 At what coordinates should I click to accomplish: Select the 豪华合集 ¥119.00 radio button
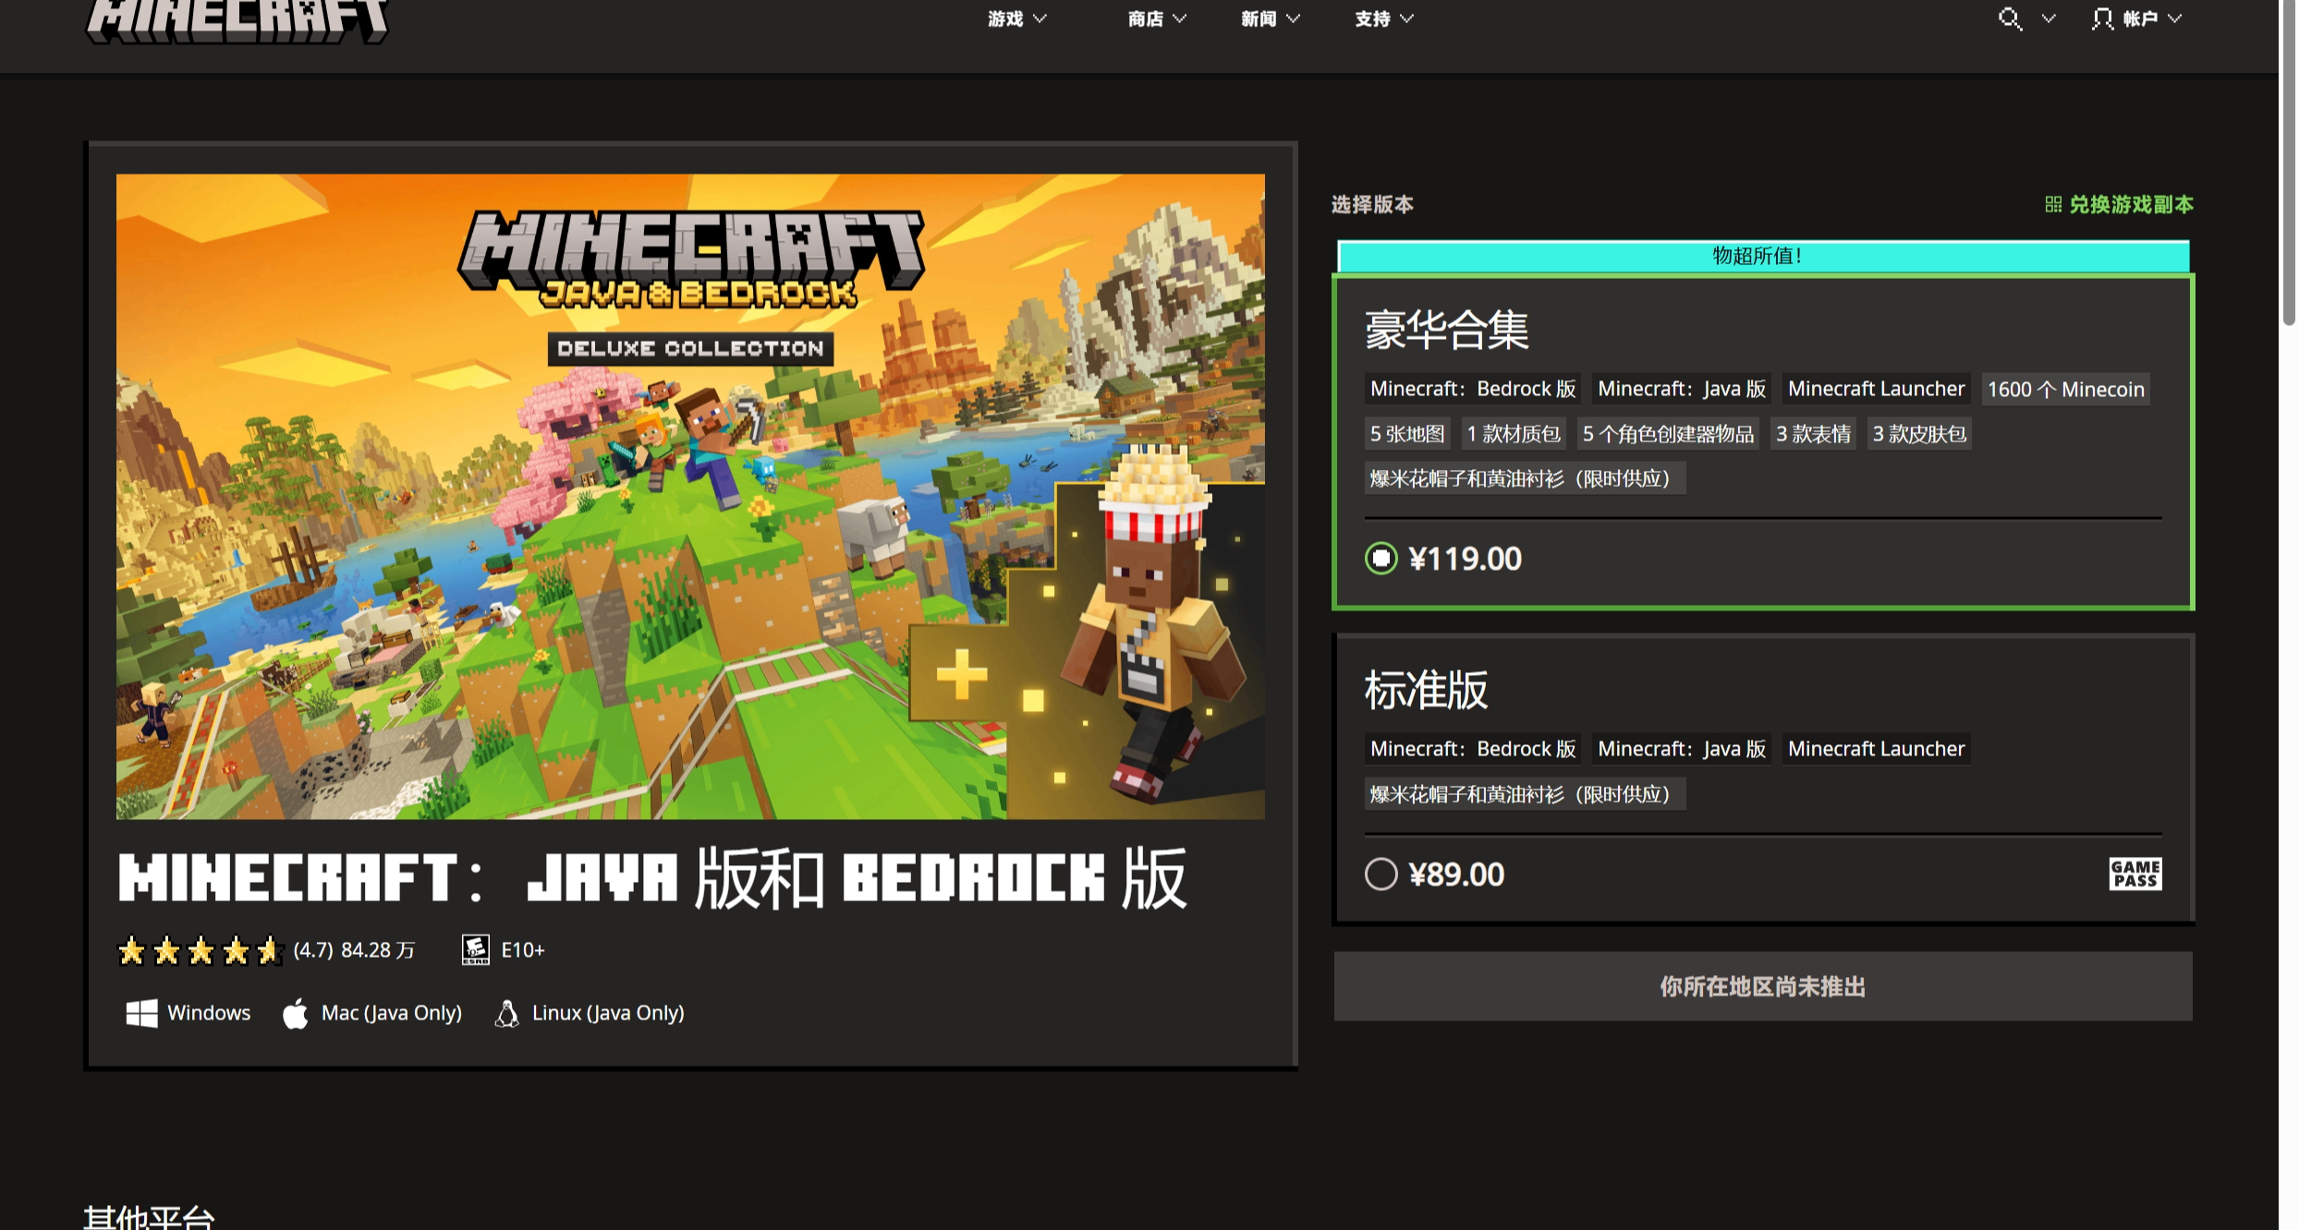(x=1381, y=559)
